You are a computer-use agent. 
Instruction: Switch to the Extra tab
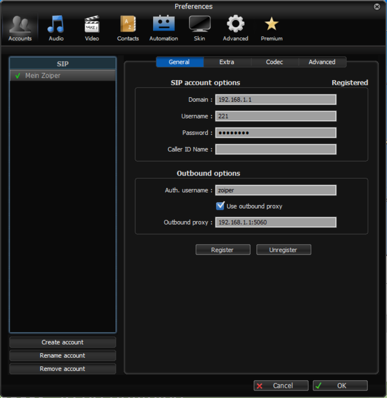(x=227, y=62)
